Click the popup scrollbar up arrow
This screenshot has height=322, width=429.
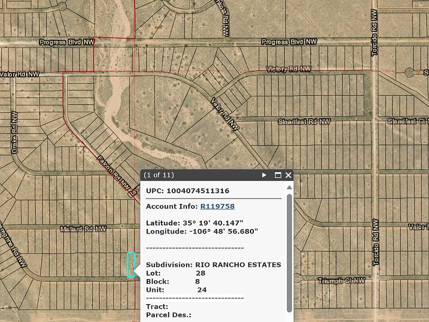pos(289,187)
